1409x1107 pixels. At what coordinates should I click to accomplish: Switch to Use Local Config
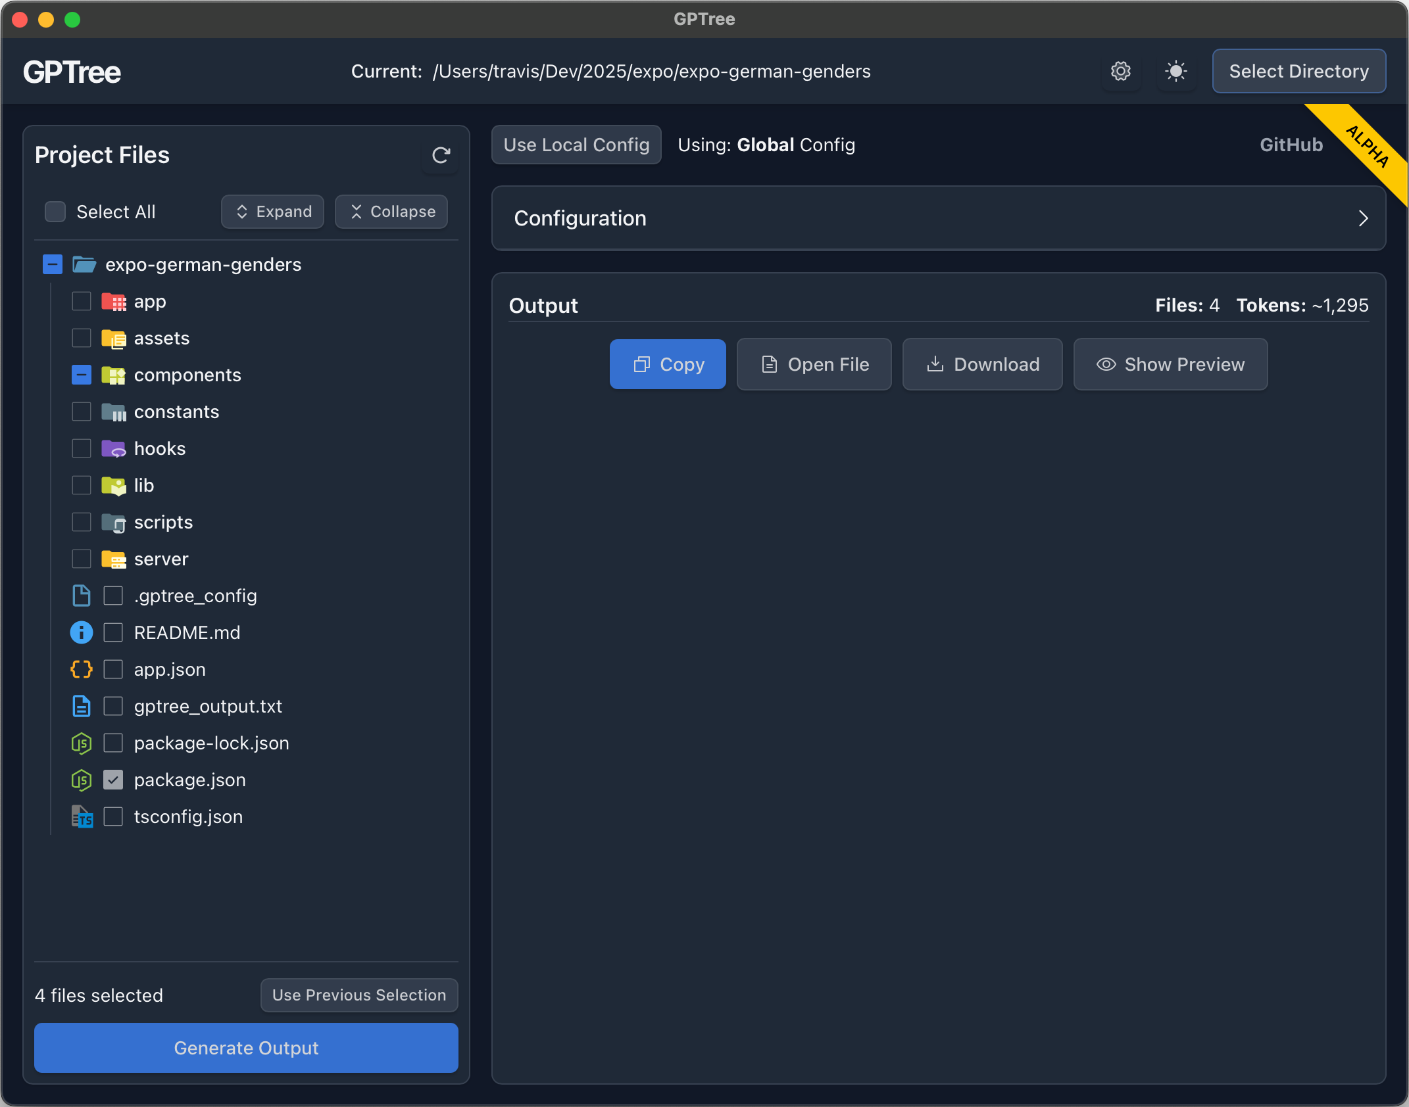(576, 145)
